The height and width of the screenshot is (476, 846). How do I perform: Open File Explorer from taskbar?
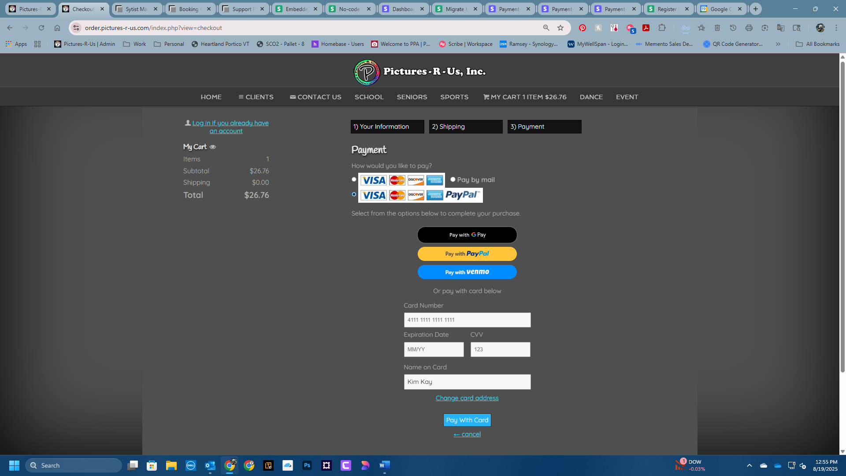(171, 465)
